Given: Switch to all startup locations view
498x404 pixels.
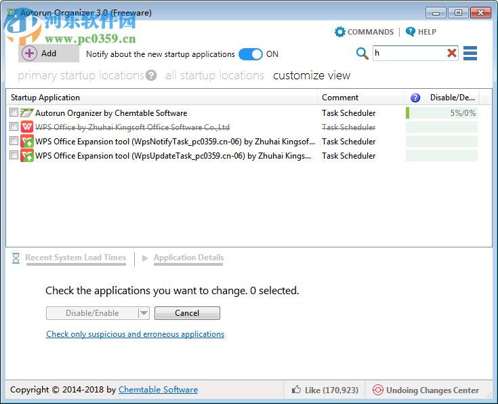Looking at the screenshot, I should pos(215,75).
